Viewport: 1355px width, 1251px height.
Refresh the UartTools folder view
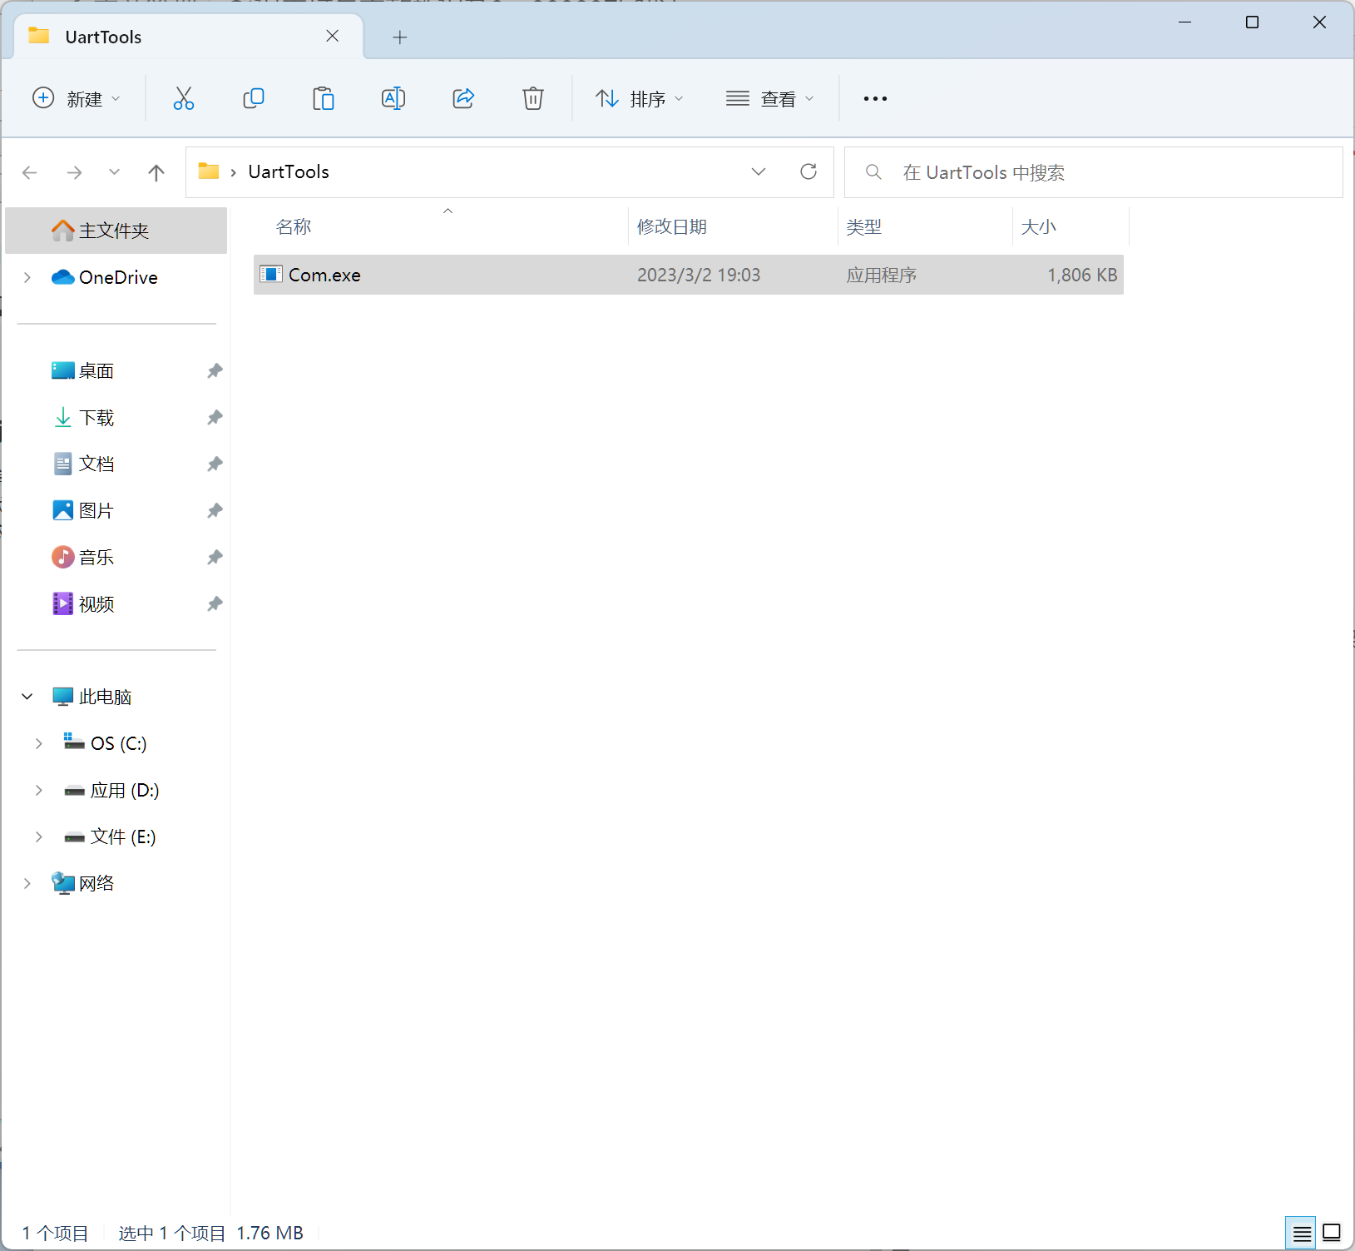click(x=809, y=171)
